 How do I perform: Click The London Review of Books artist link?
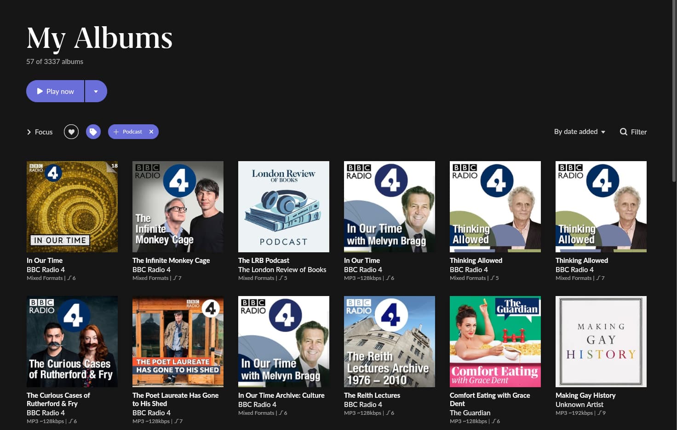(282, 270)
